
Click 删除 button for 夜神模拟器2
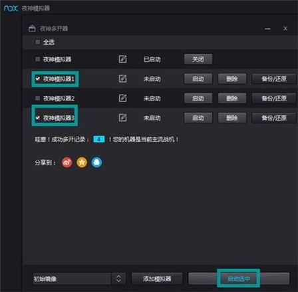[232, 98]
